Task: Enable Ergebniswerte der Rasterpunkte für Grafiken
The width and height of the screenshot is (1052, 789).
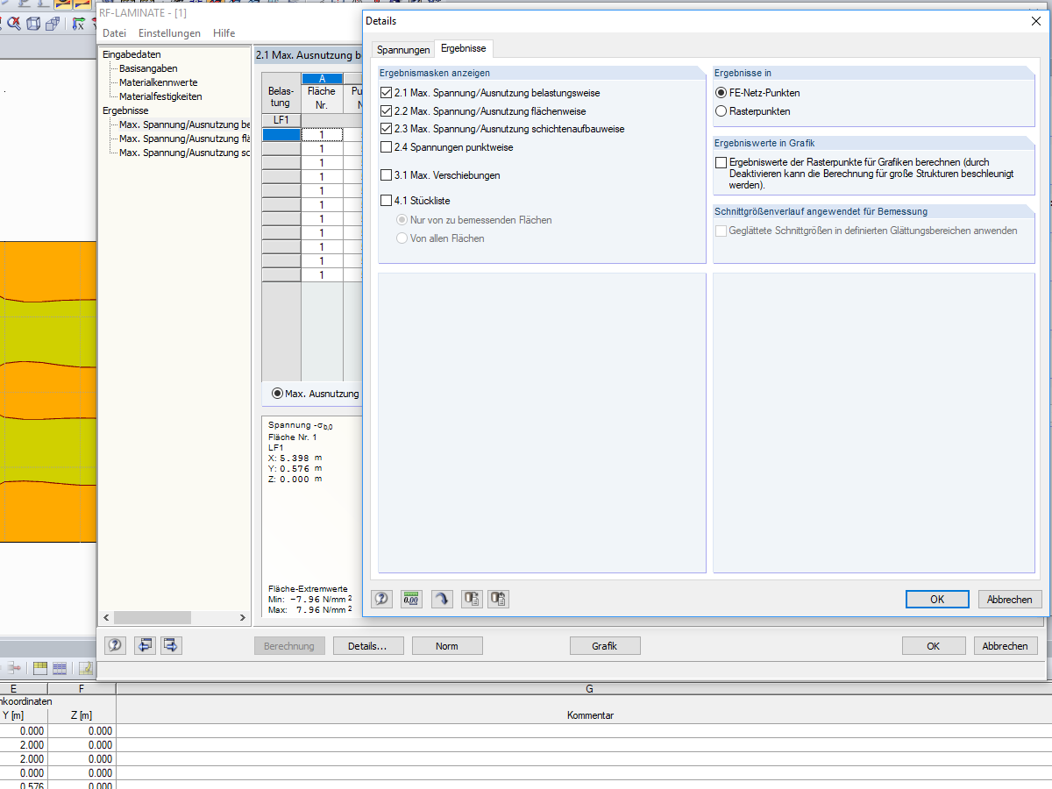Action: tap(721, 163)
